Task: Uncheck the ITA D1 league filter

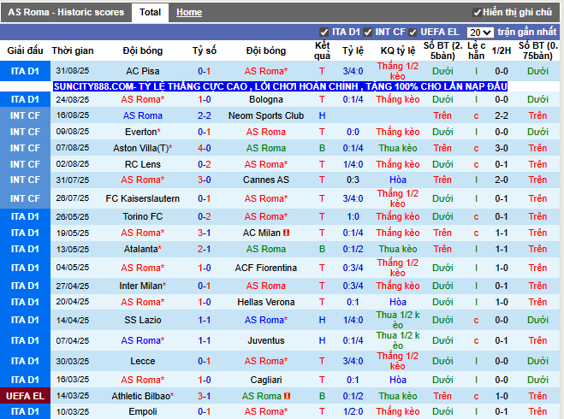Action: (x=324, y=32)
